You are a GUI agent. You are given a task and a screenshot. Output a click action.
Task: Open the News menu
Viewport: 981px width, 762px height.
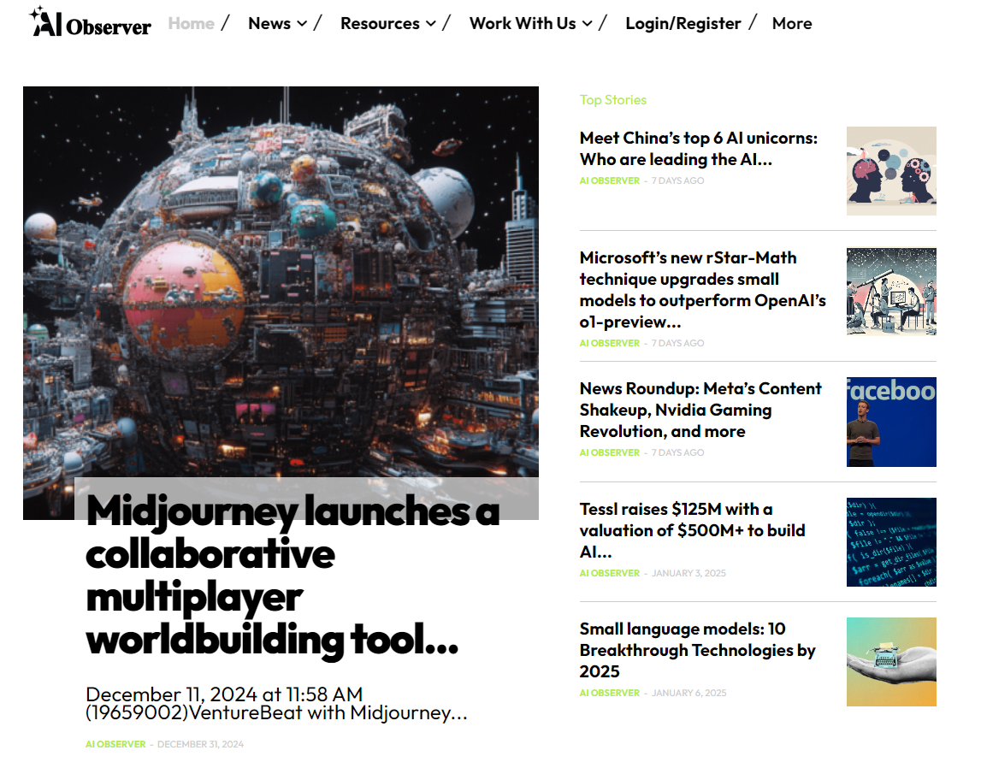coord(269,23)
